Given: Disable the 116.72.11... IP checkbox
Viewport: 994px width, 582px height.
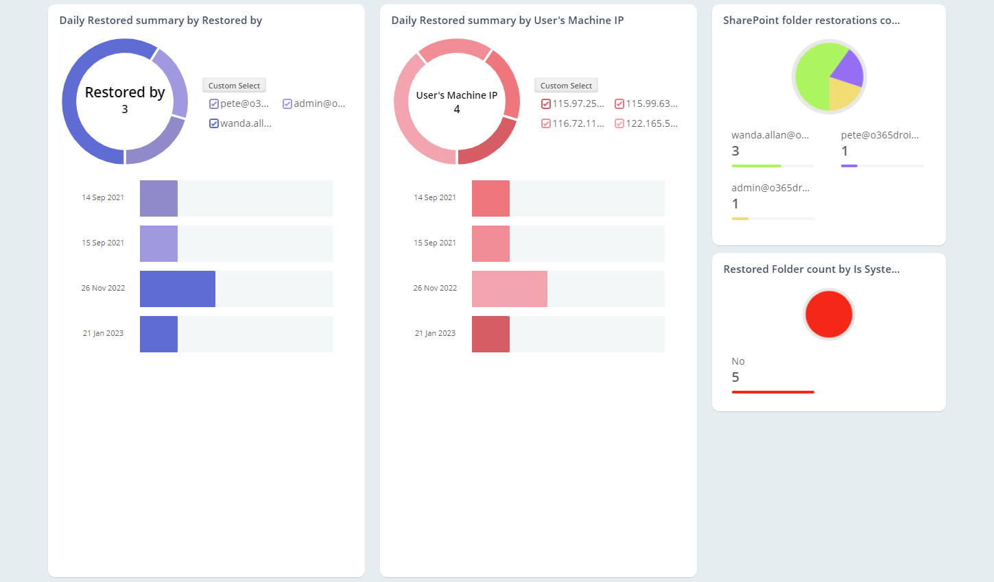Looking at the screenshot, I should [546, 124].
